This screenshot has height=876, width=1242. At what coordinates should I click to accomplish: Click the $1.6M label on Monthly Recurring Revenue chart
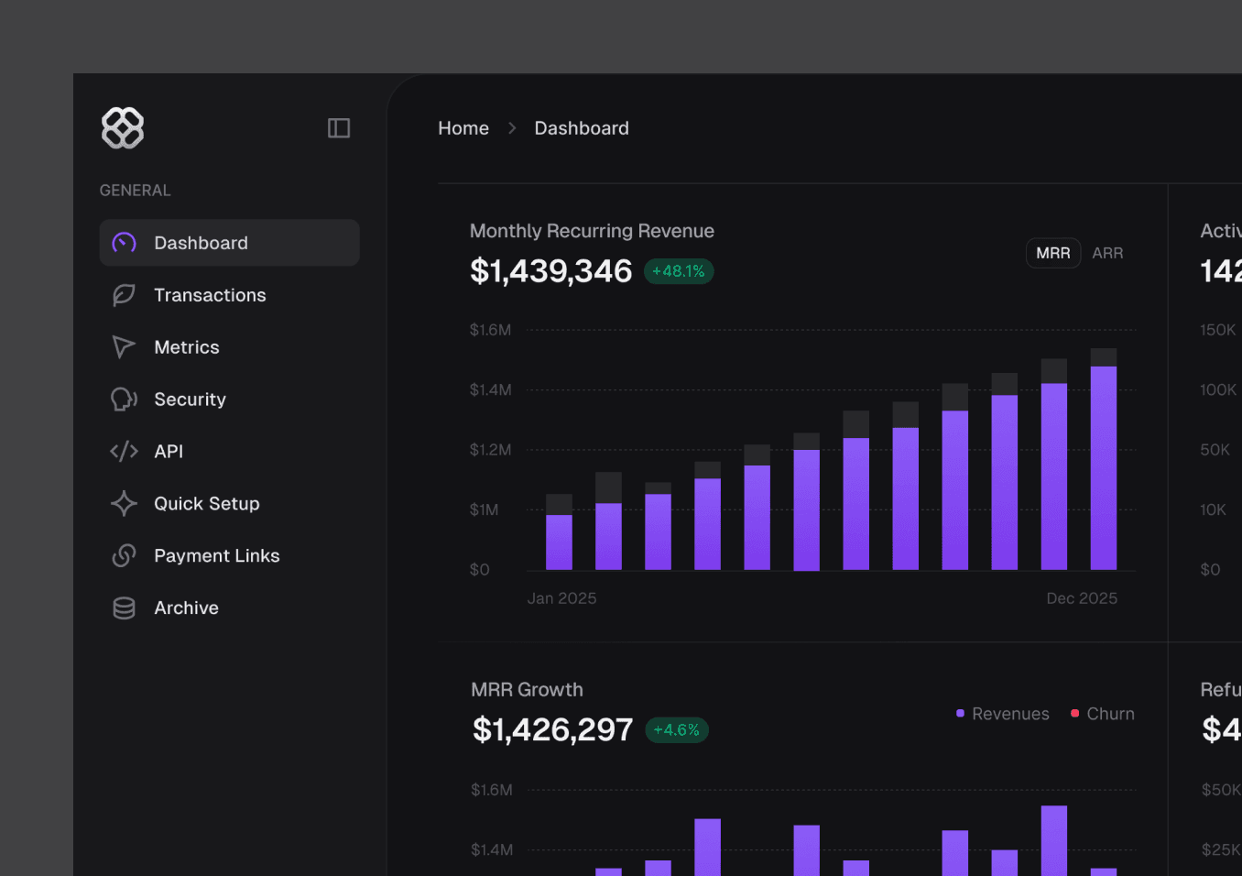click(x=490, y=330)
